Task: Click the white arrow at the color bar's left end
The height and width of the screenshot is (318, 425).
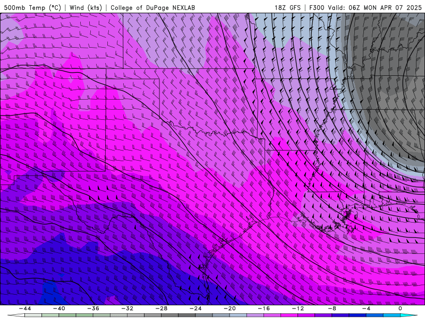Action: coord(16,315)
